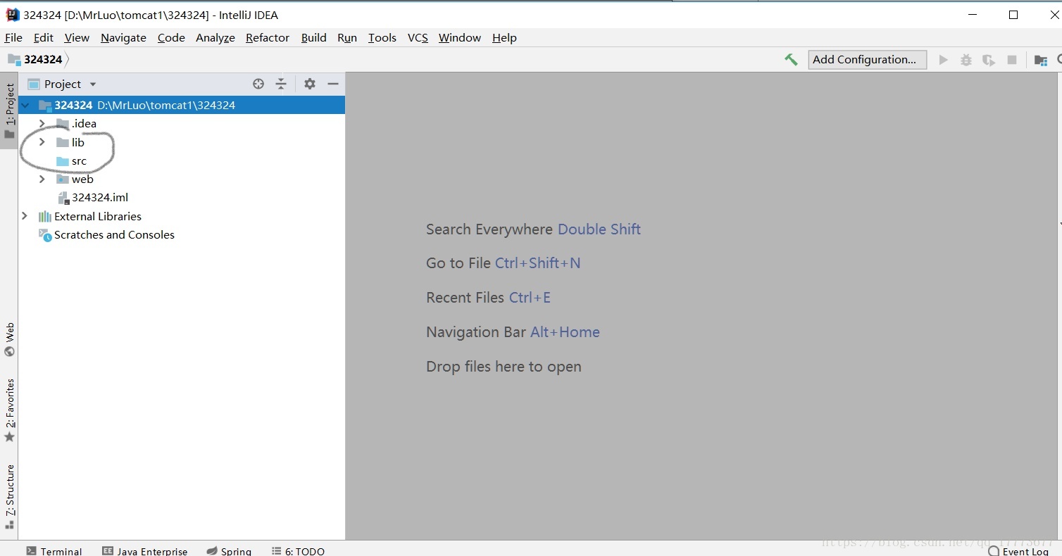Open the Spring tool window
1062x556 pixels.
tap(229, 551)
